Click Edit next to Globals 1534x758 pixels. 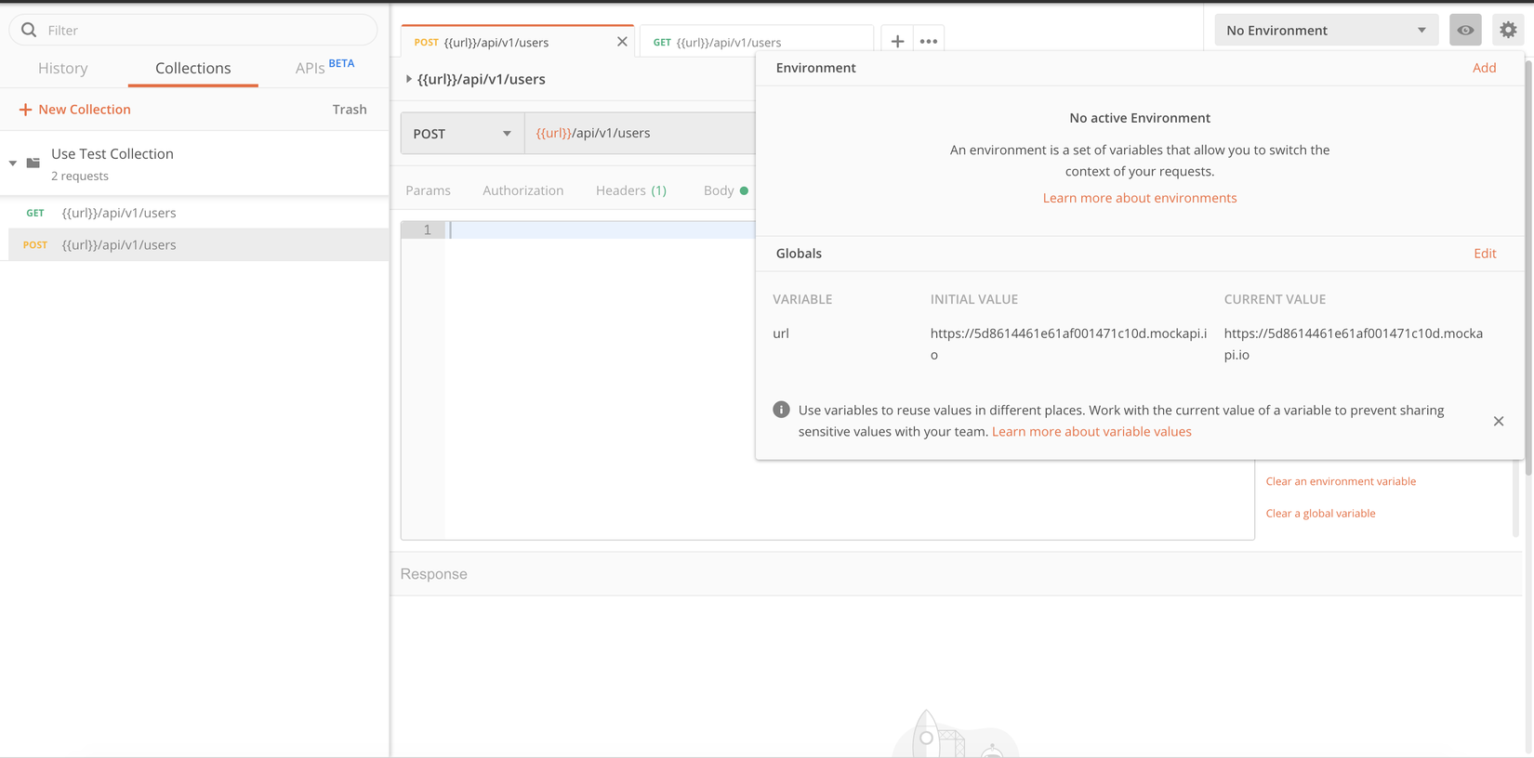coord(1484,254)
